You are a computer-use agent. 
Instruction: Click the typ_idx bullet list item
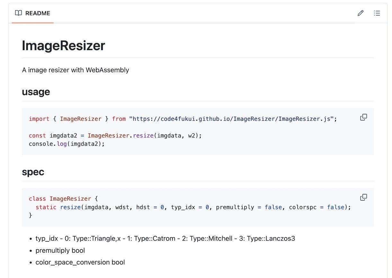pos(165,239)
